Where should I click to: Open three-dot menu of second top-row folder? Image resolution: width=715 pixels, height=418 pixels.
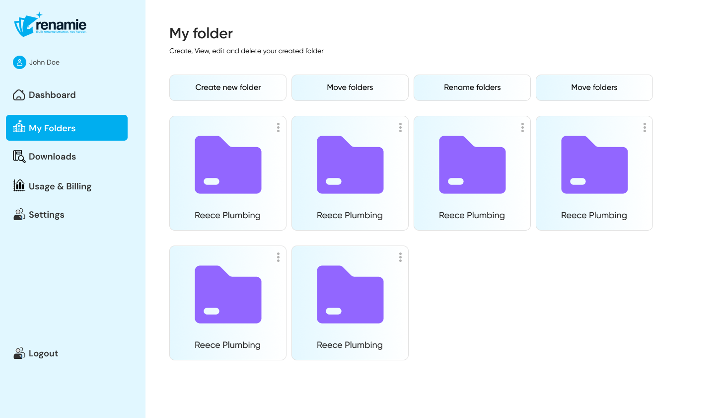tap(400, 128)
